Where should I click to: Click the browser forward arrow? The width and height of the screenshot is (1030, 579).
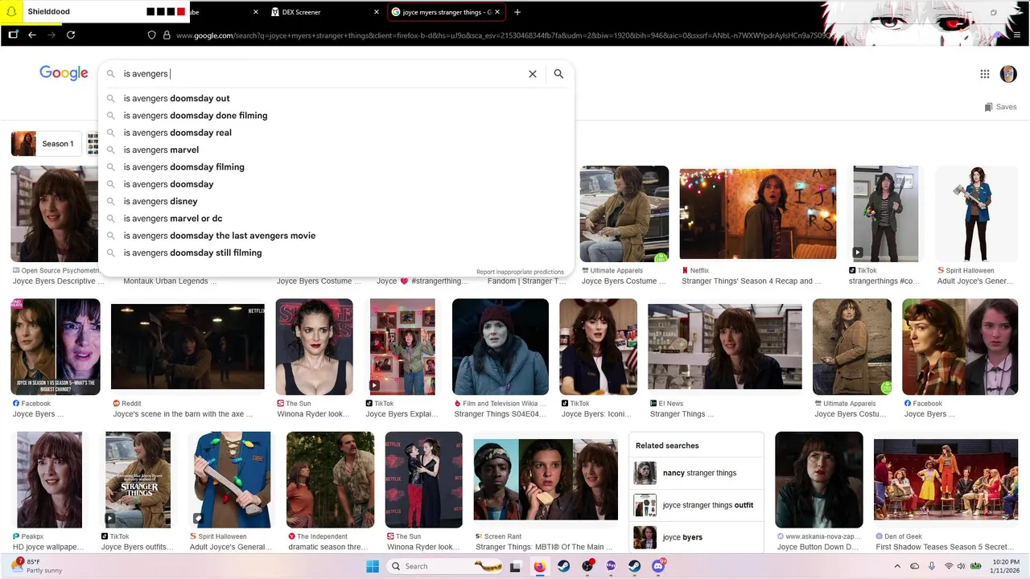coord(51,35)
